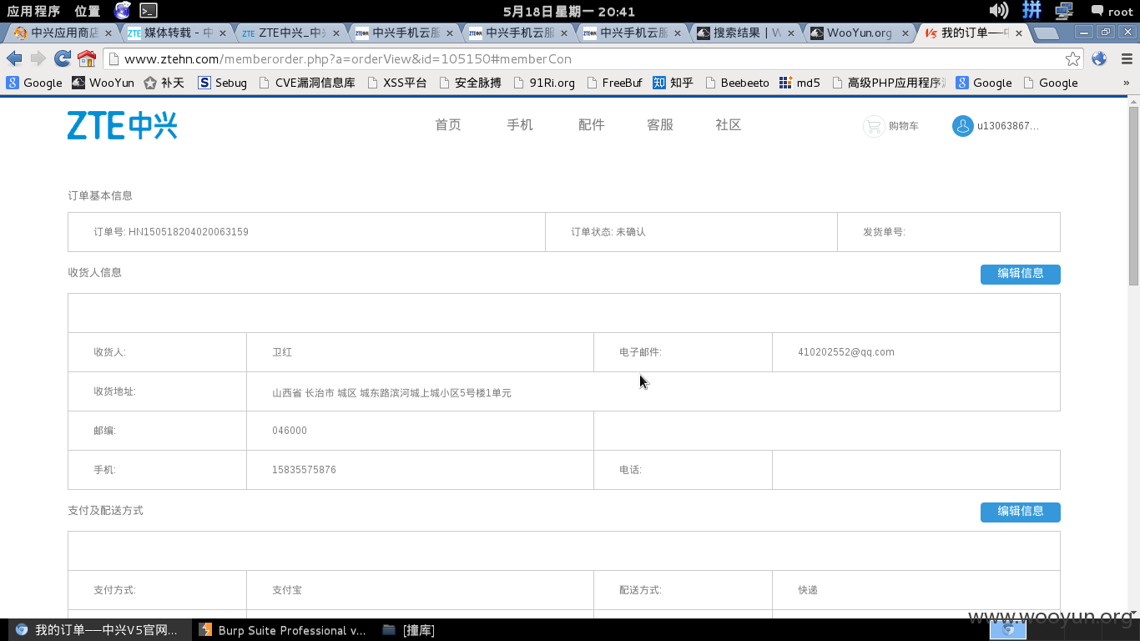Open the browser home icon
This screenshot has width=1140, height=641.
[87, 58]
